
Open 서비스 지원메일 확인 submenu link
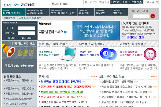(x=30, y=18)
